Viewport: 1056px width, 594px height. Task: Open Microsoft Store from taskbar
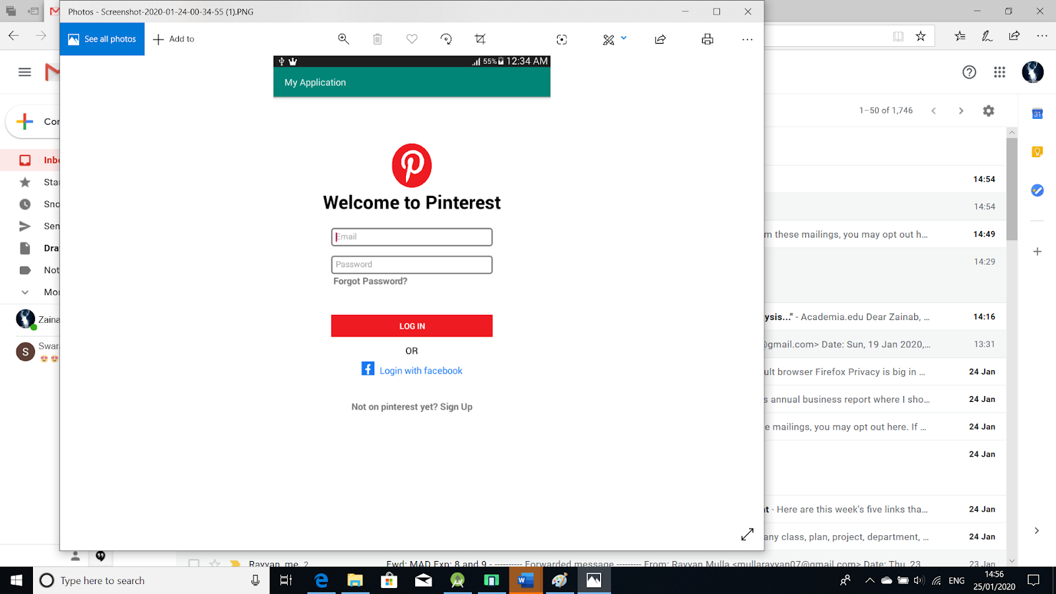pyautogui.click(x=389, y=580)
